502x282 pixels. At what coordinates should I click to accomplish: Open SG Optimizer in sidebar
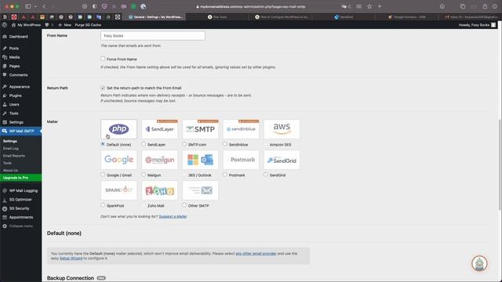(21, 200)
